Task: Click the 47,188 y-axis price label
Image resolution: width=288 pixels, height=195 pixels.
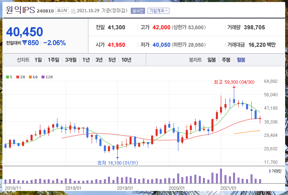Action: point(271,108)
